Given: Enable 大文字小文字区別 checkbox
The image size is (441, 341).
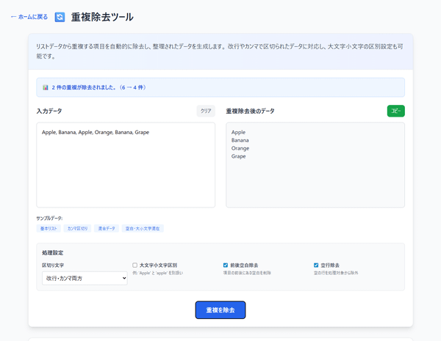Looking at the screenshot, I should 135,265.
